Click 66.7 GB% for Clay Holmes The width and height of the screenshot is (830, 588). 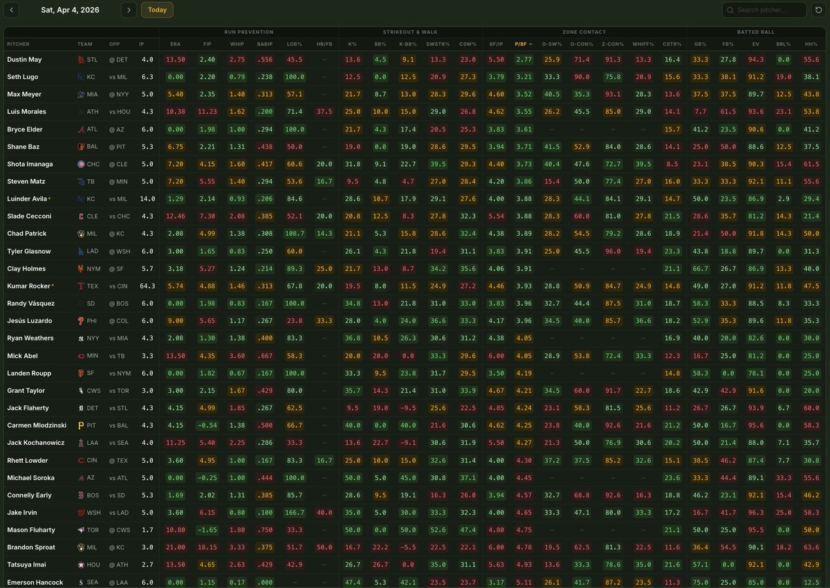click(699, 268)
